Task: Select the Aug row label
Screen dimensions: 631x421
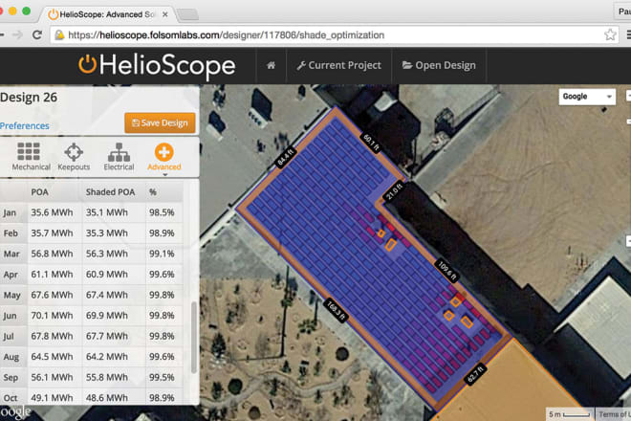Action: (11, 357)
